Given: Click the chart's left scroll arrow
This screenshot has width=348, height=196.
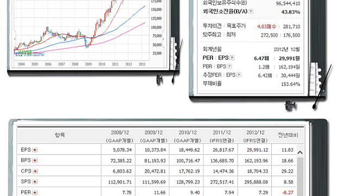Looking at the screenshot, I should [15, 39].
